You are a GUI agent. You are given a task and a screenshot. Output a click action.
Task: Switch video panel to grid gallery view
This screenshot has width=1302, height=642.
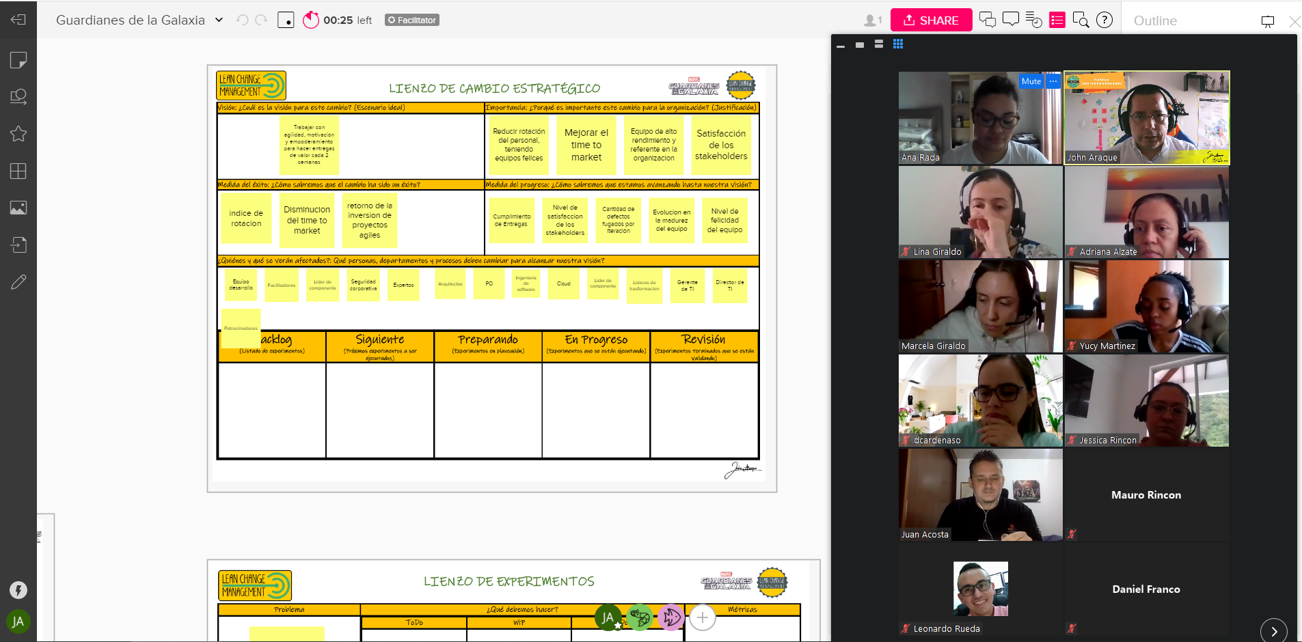pos(898,44)
